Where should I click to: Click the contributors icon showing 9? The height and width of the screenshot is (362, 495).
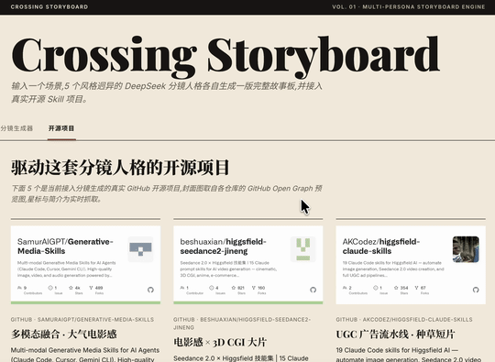19,288
